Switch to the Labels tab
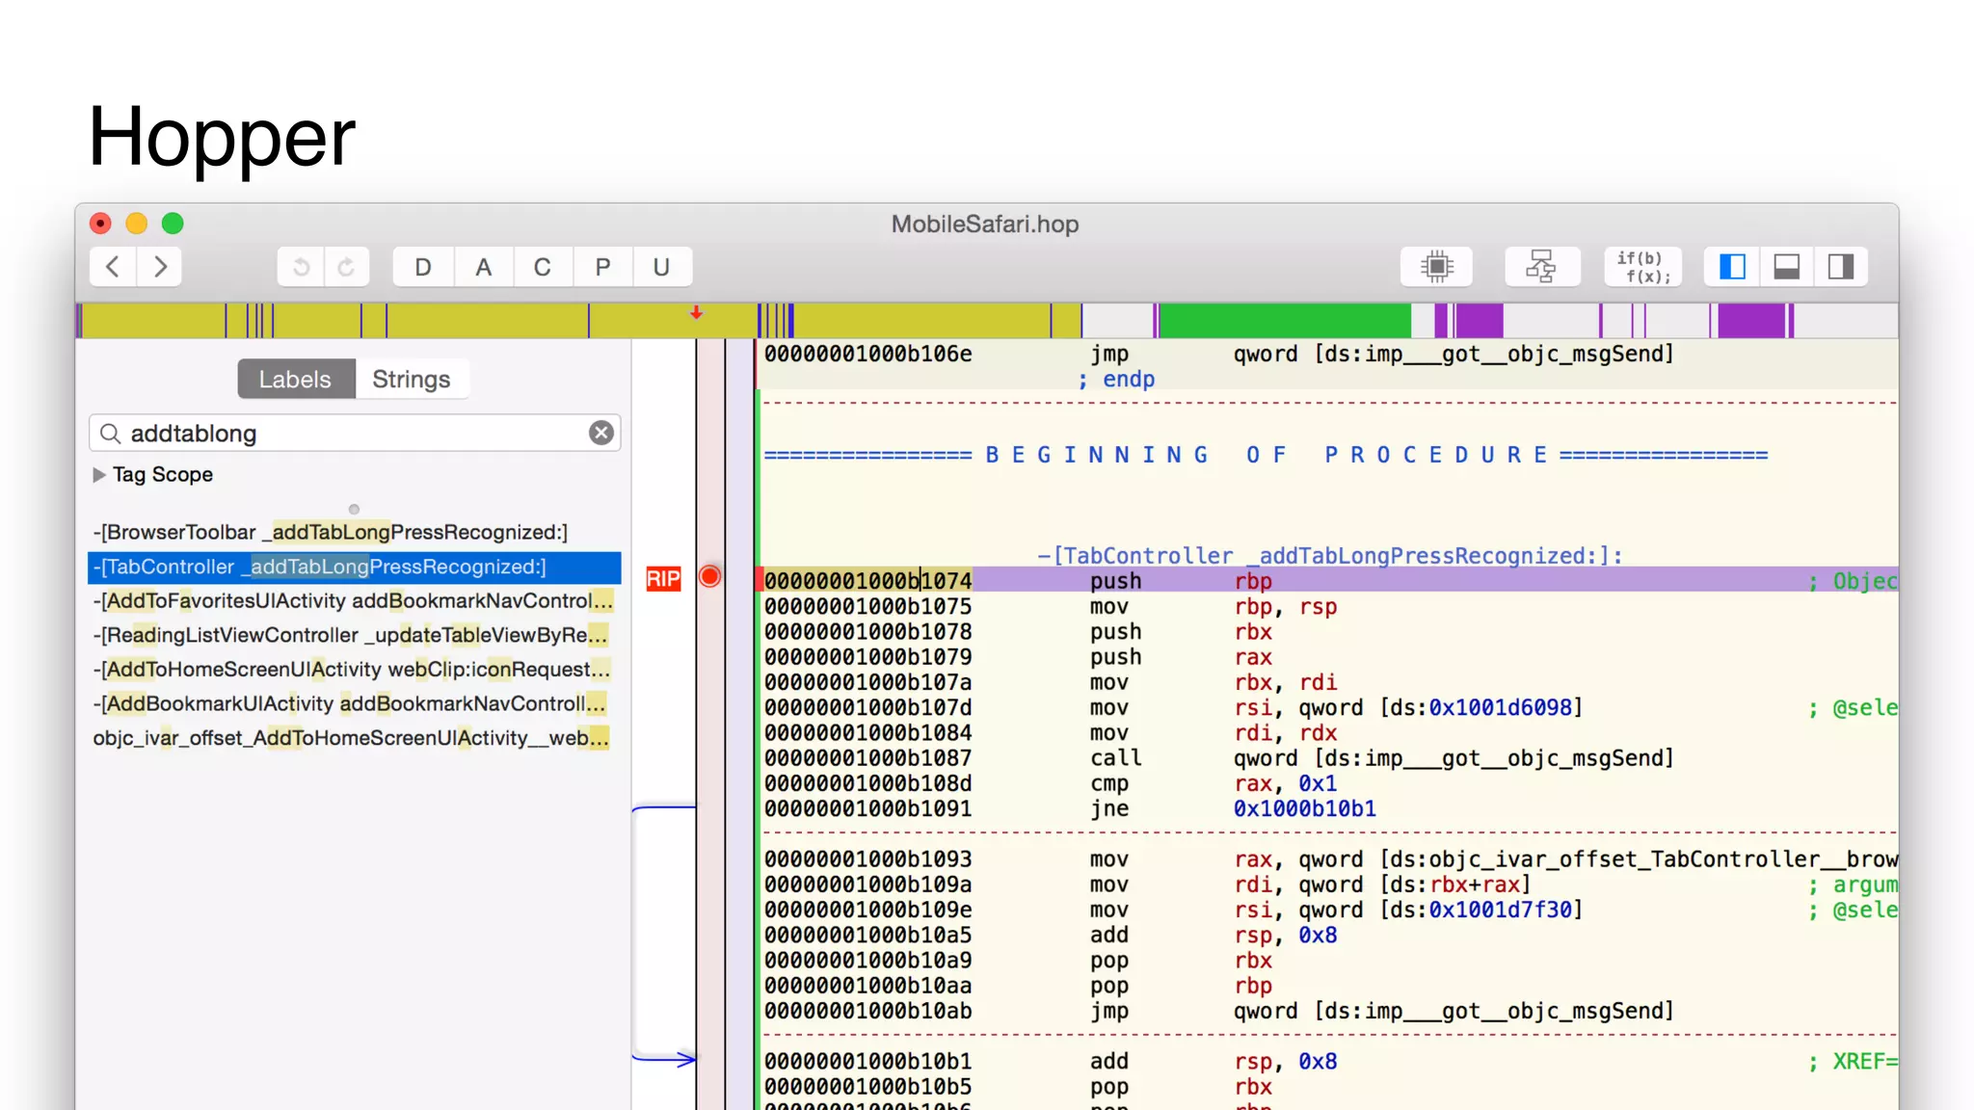Screen dimensions: 1974x1110 click(x=295, y=380)
